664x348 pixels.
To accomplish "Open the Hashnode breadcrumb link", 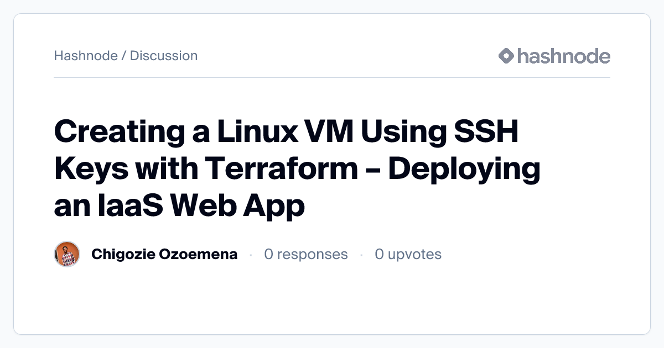I will pos(85,56).
